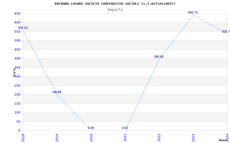The height and width of the screenshot is (143, 230).
Task: Select the 395.85 data label
Action: [x=159, y=57]
